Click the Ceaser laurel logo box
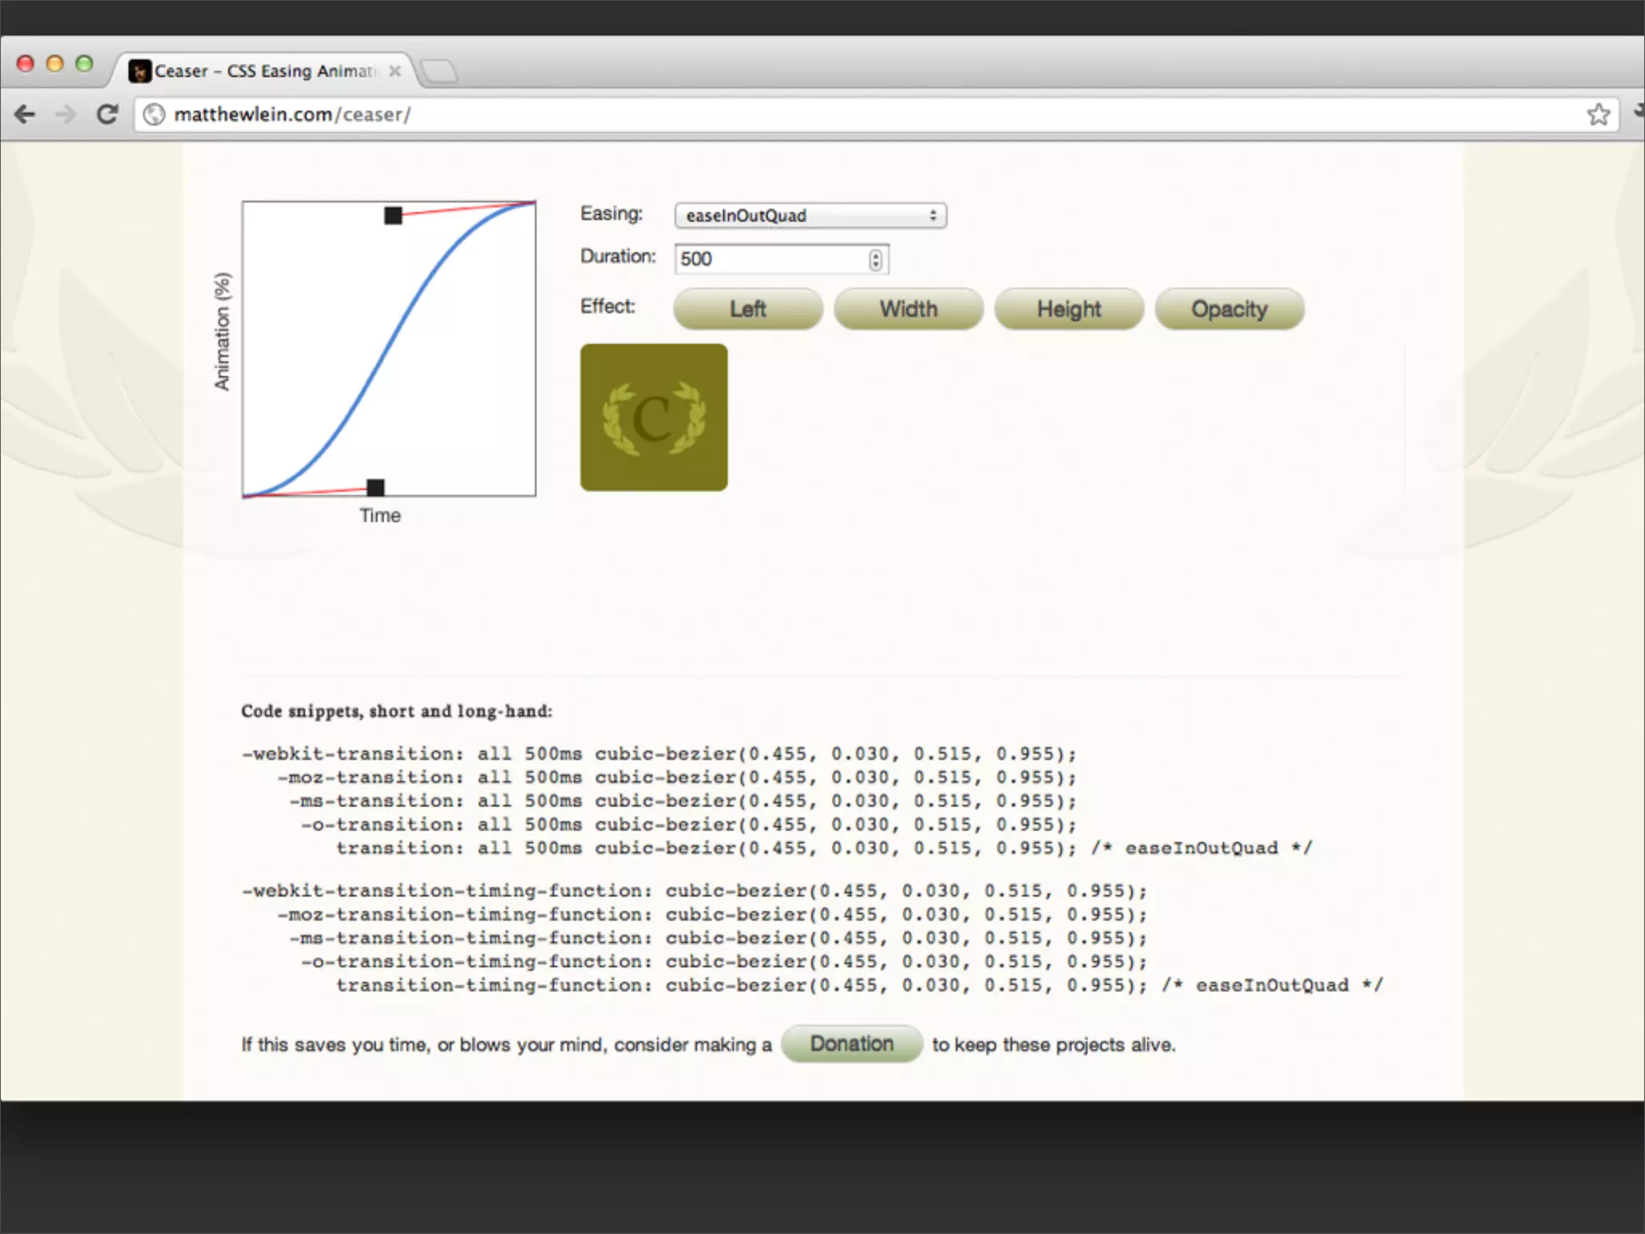The width and height of the screenshot is (1645, 1234). pos(654,417)
